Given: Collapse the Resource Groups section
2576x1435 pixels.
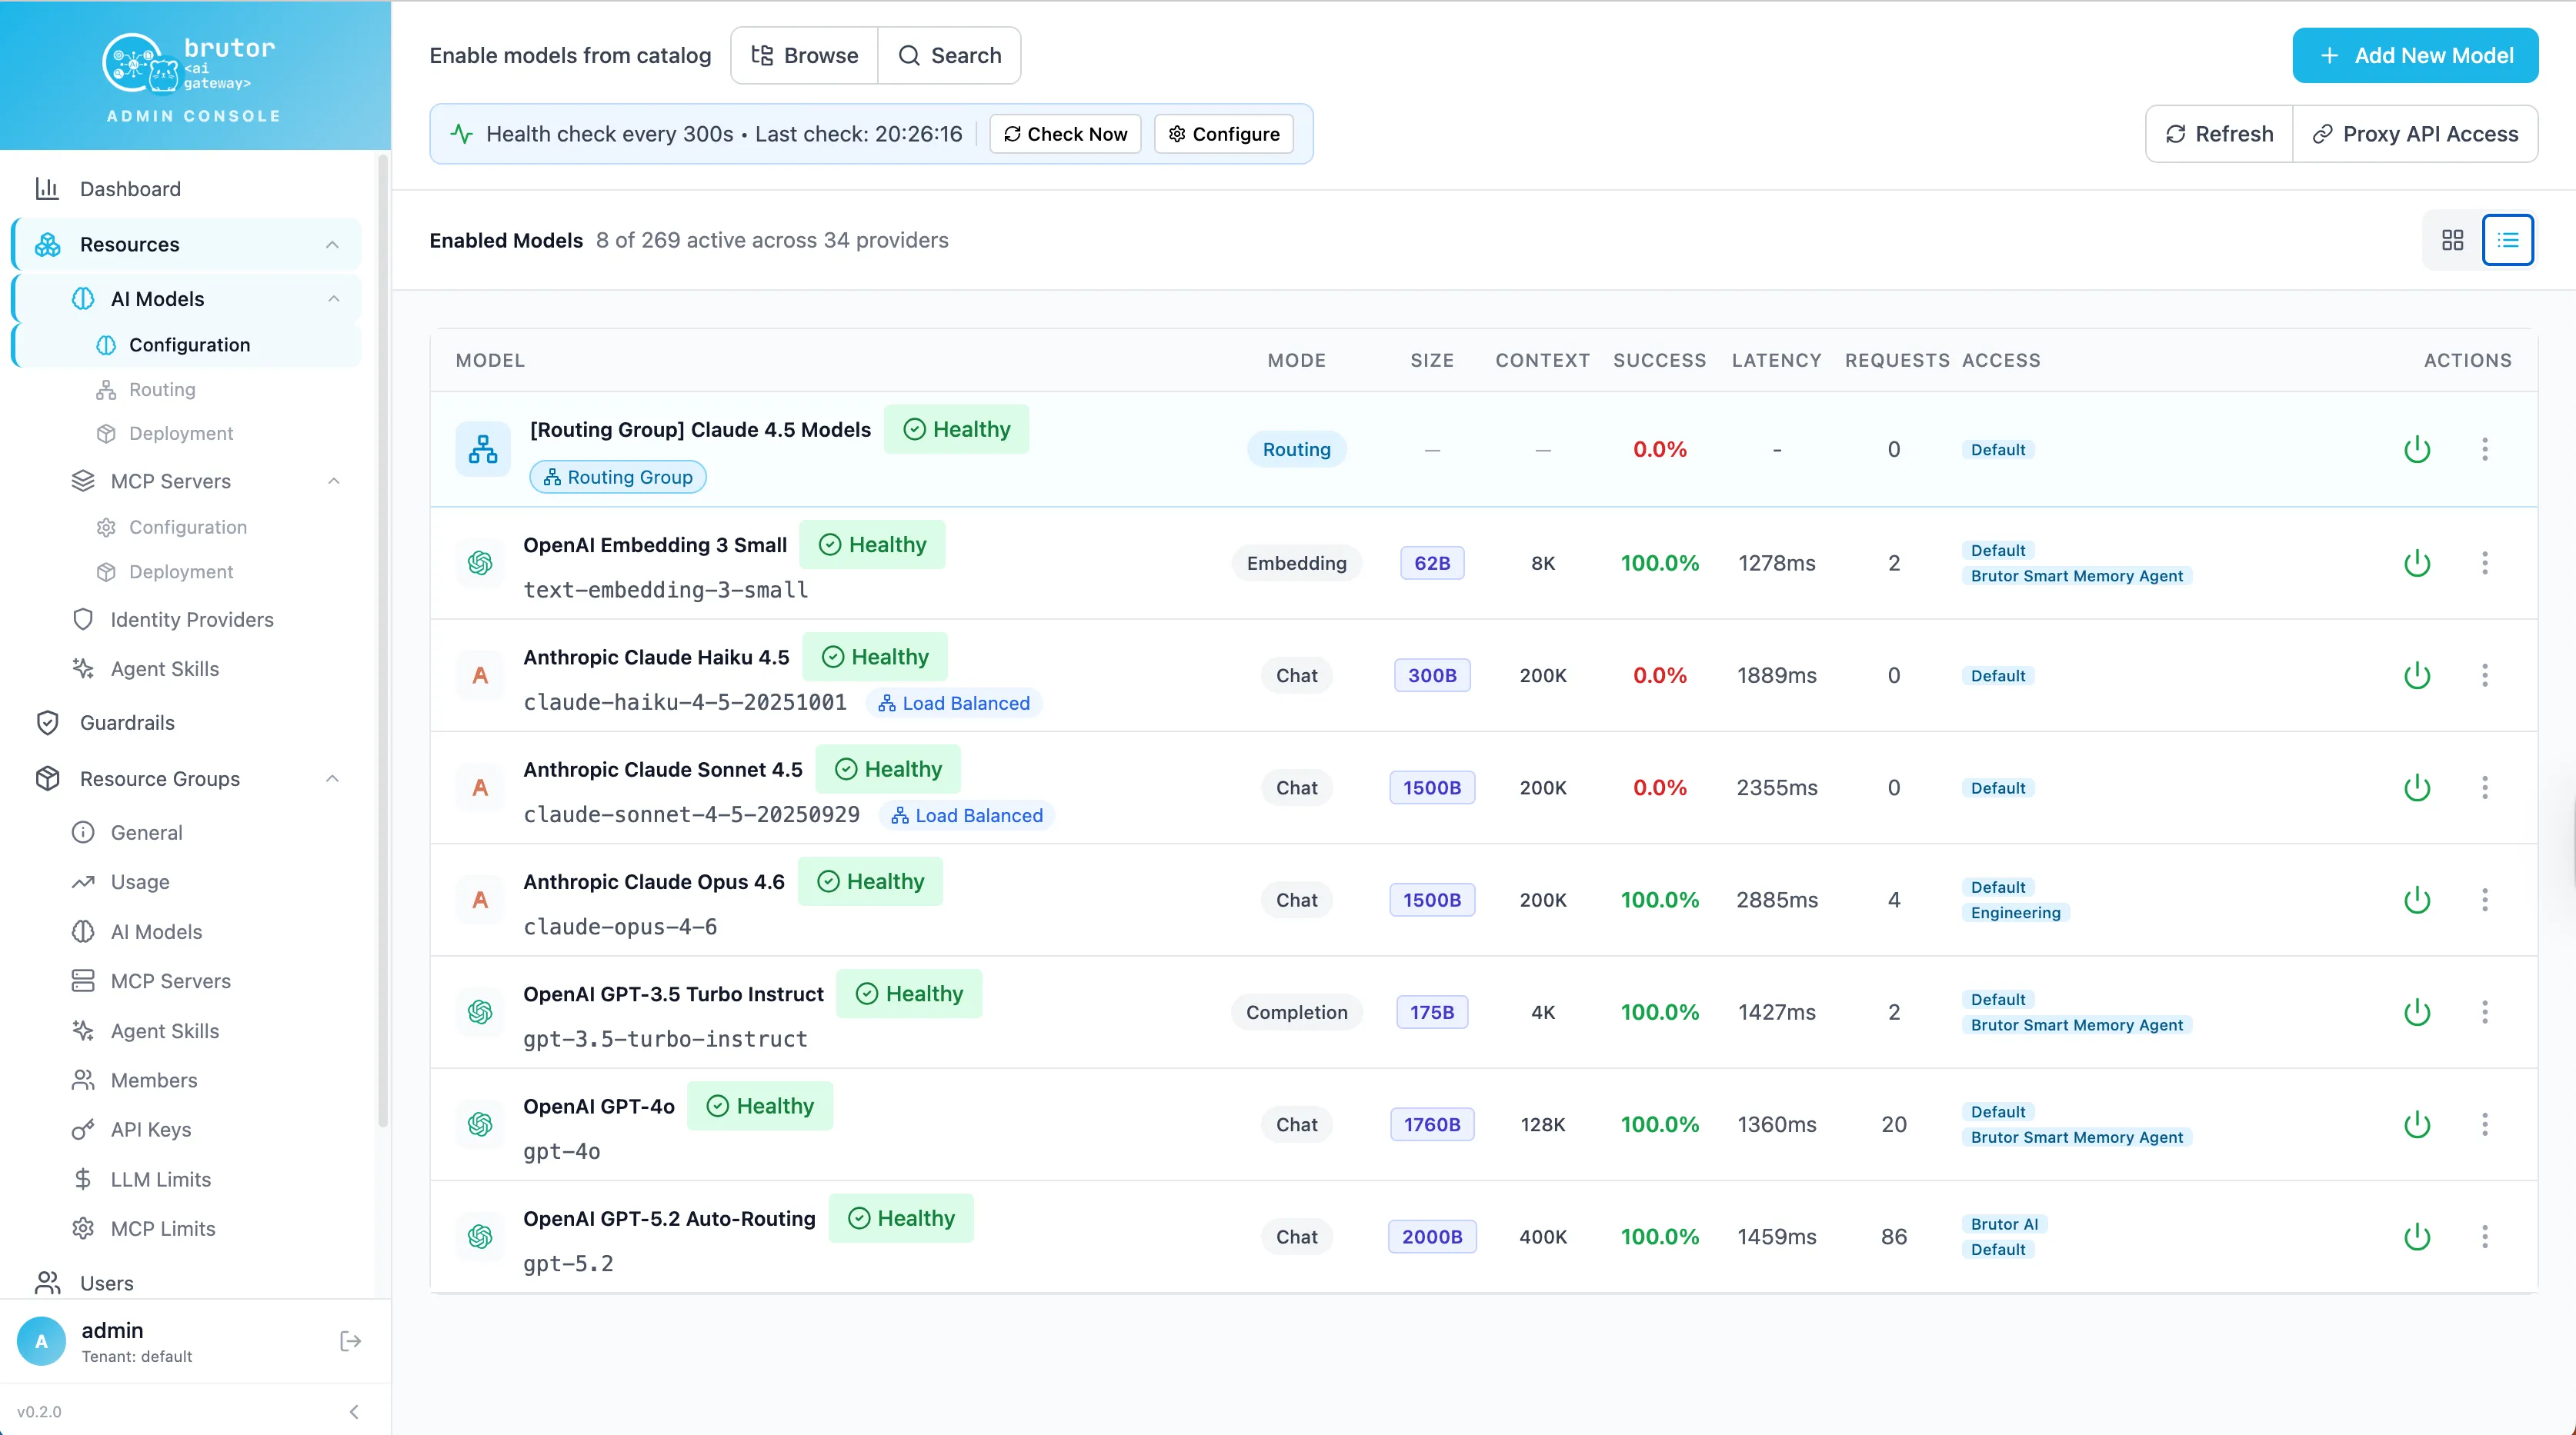Looking at the screenshot, I should pos(333,778).
